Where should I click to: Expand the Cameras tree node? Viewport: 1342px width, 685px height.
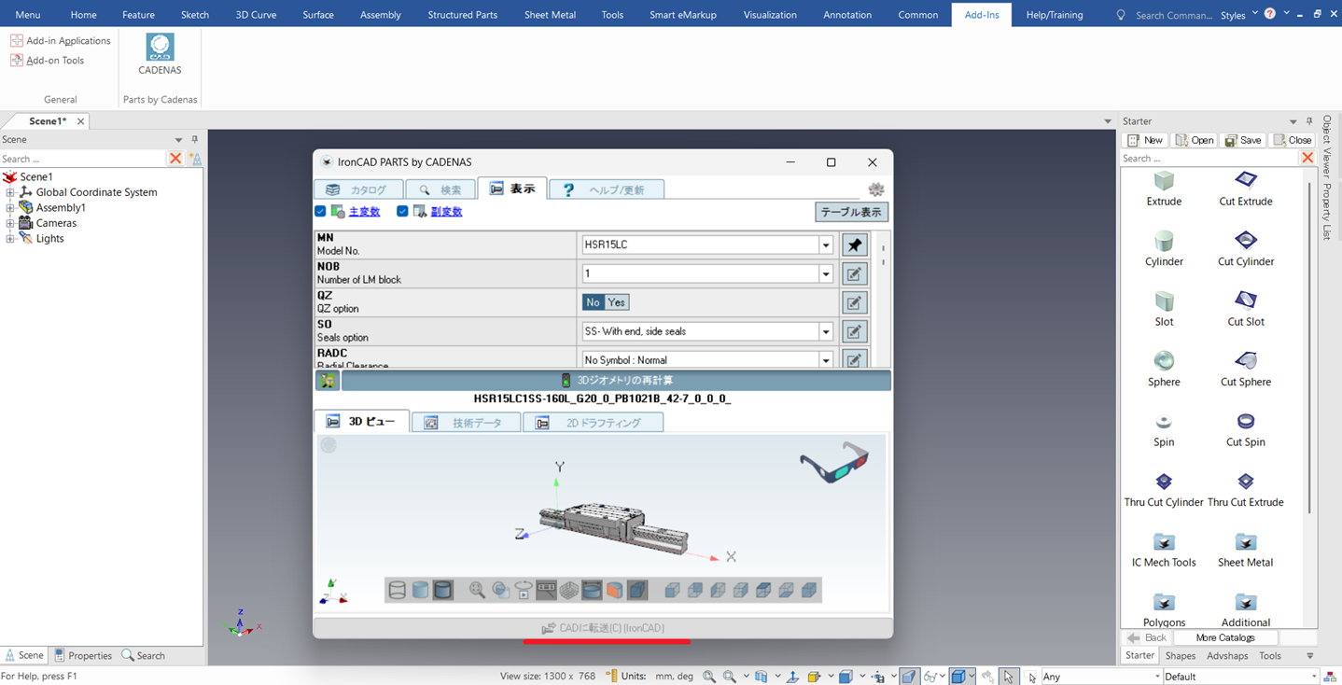coord(10,224)
